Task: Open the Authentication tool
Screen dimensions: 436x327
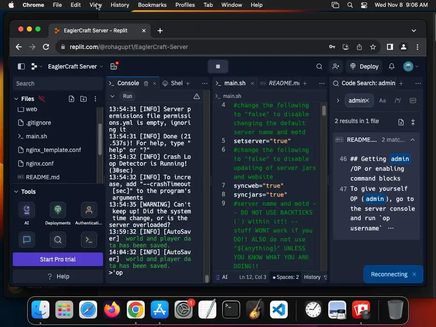Action: coord(89,214)
